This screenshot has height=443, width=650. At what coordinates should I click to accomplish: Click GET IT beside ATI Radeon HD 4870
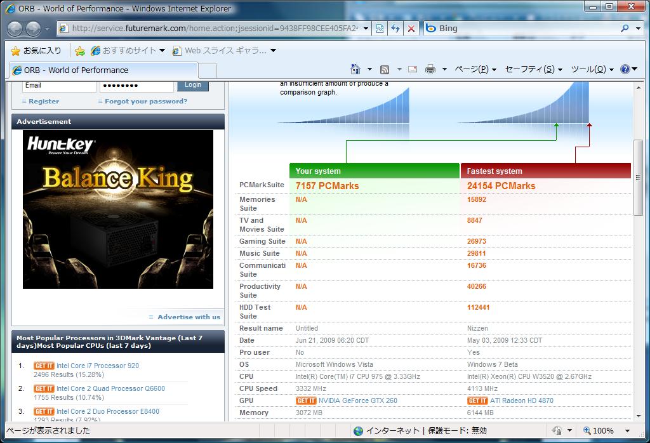tap(477, 400)
